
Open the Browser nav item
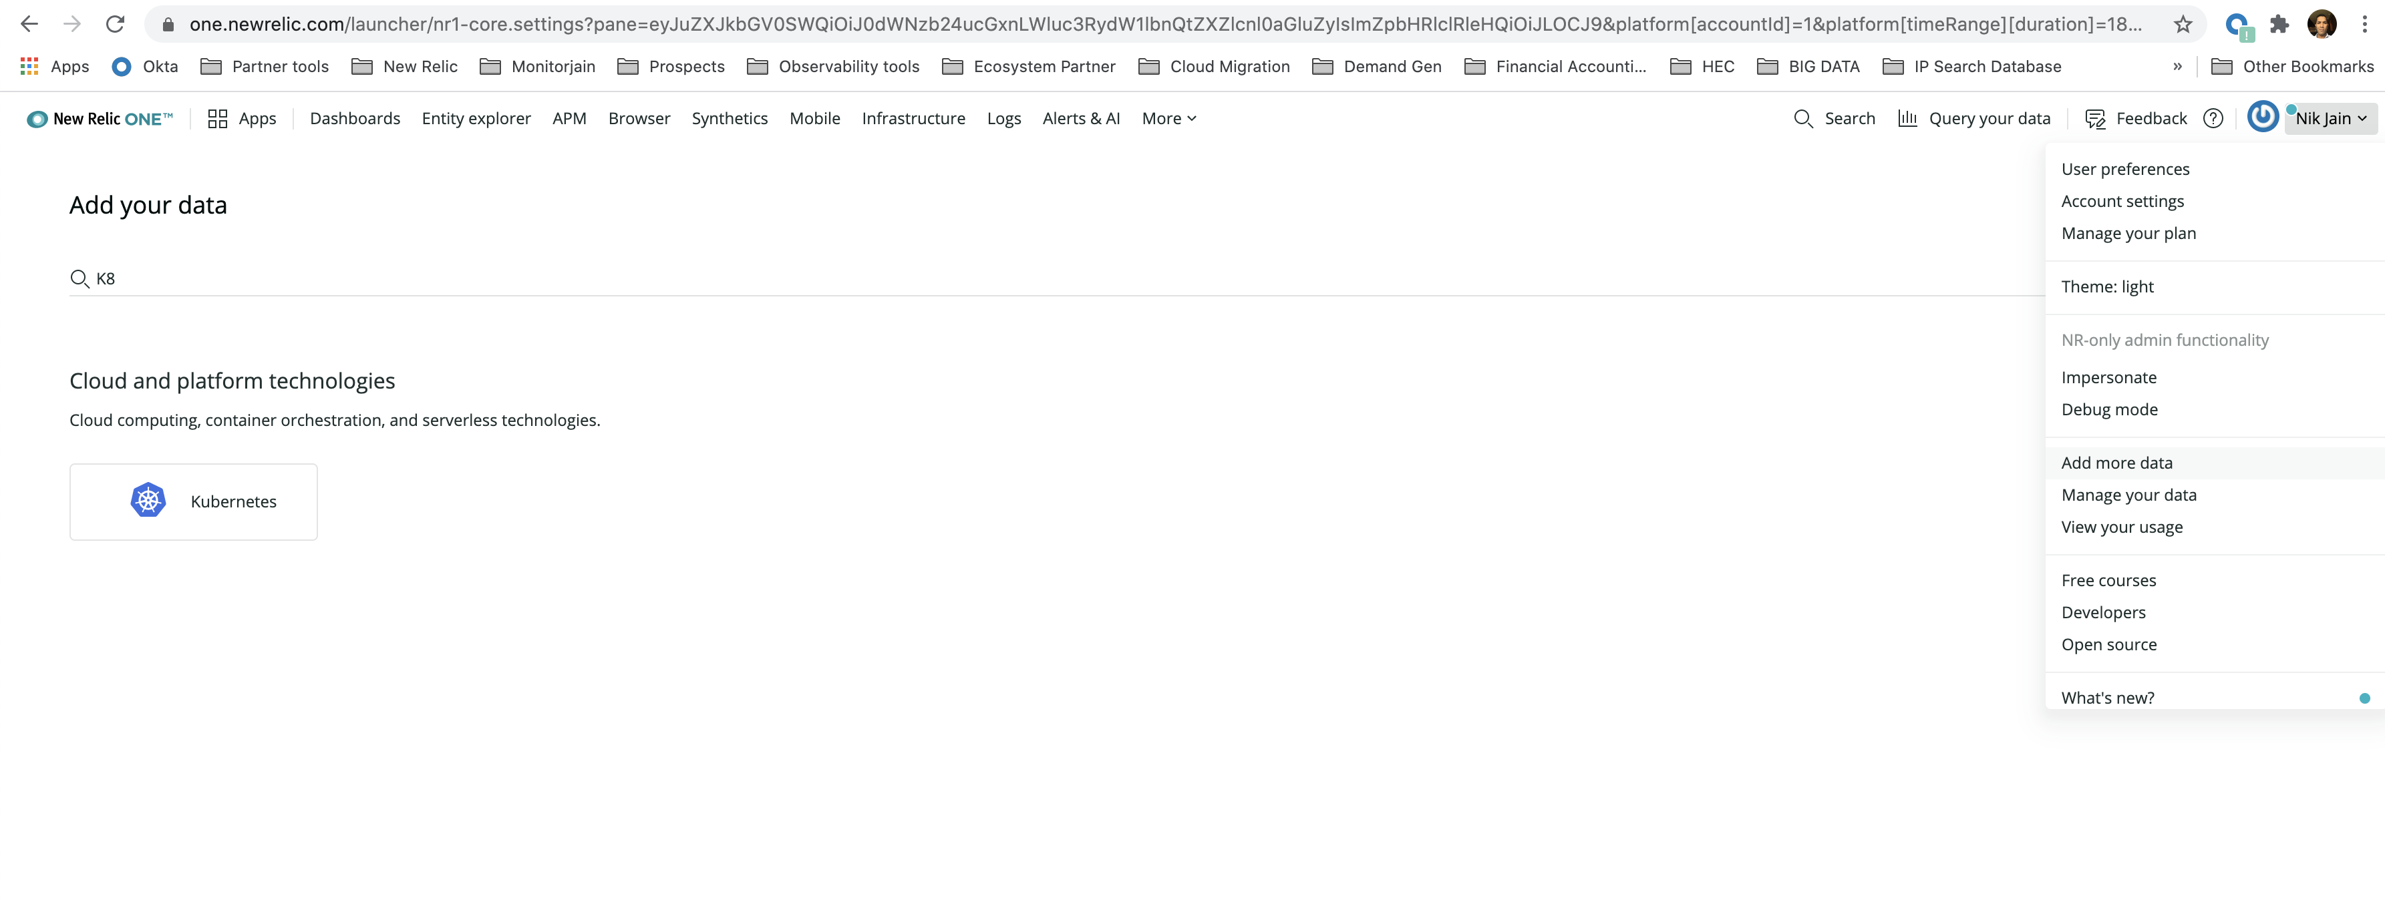[x=639, y=118]
